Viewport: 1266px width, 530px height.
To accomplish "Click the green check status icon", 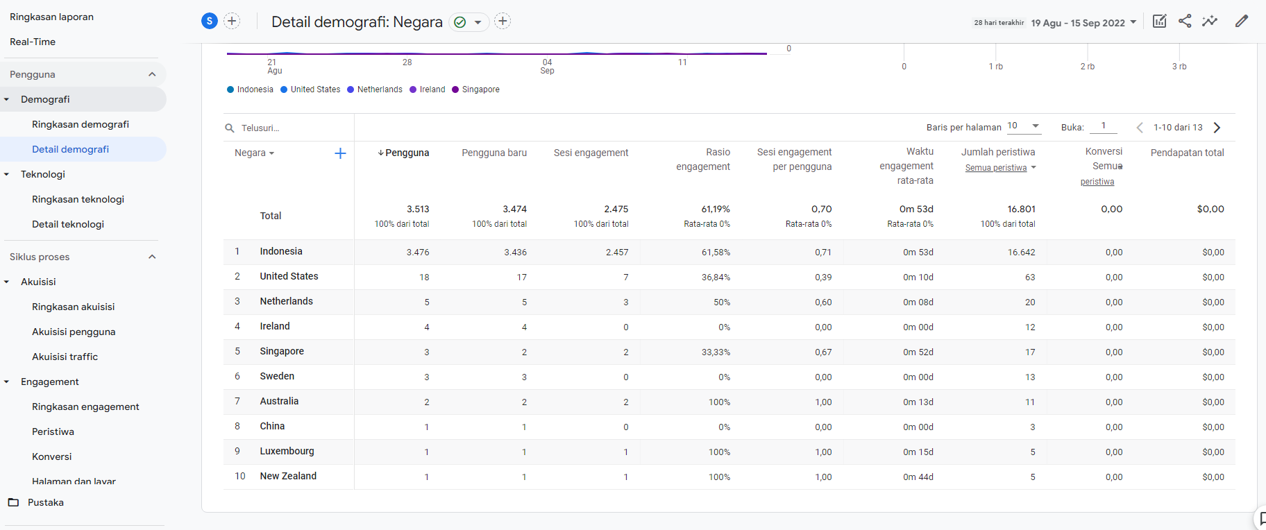I will click(x=459, y=22).
